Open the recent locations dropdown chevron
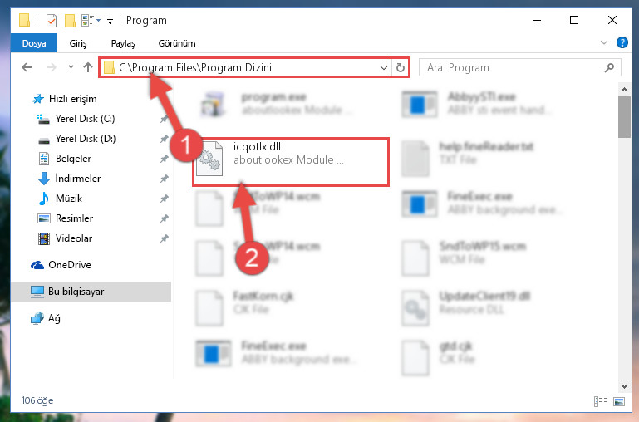This screenshot has width=639, height=422. pyautogui.click(x=71, y=67)
